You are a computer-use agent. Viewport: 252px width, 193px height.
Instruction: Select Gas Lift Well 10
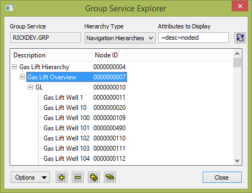65,108
